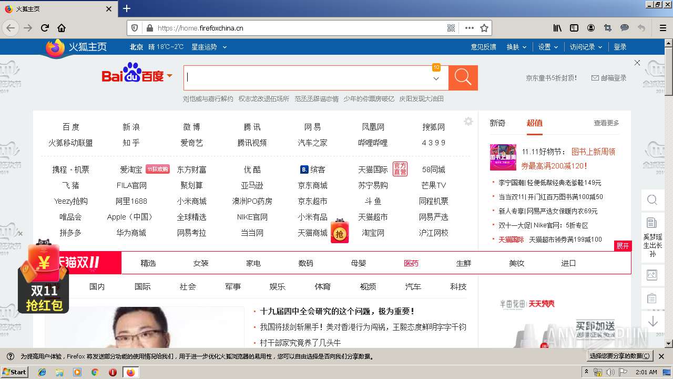This screenshot has height=379, width=673.
Task: Click the right sidebar down arrow icon
Action: 653,321
